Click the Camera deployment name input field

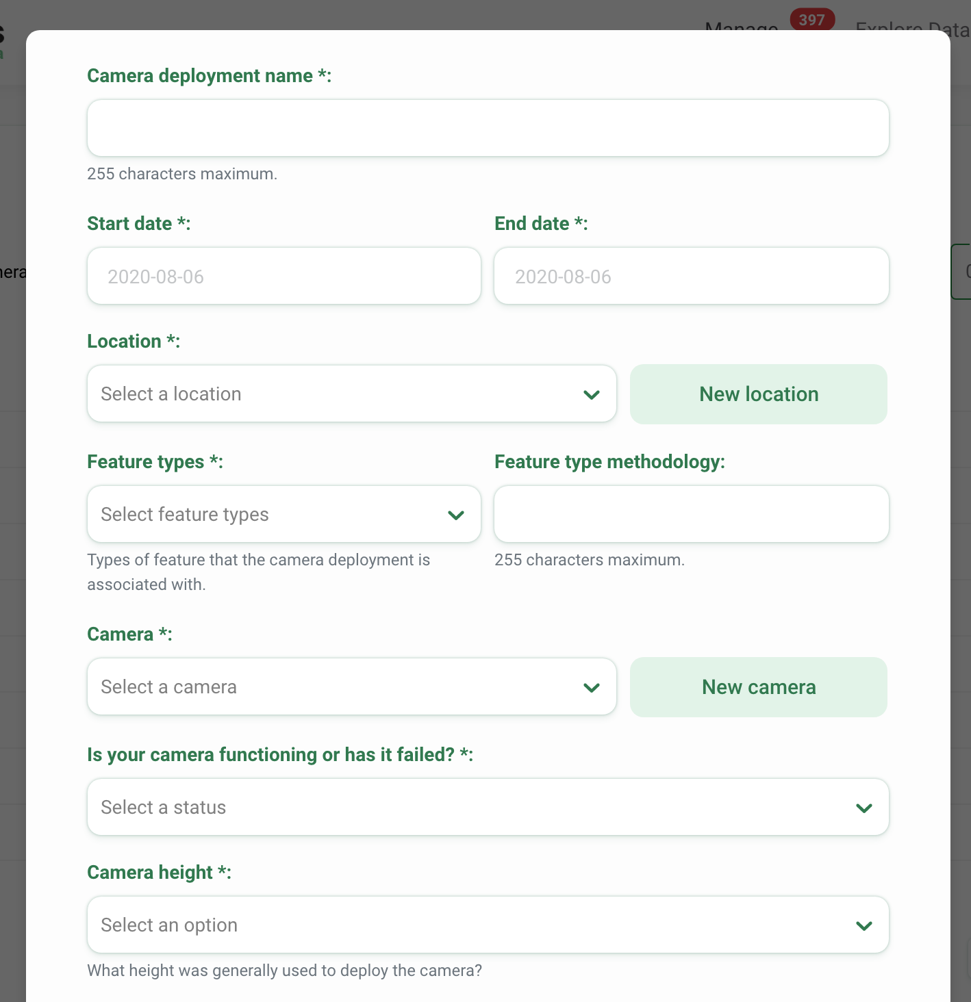point(488,128)
